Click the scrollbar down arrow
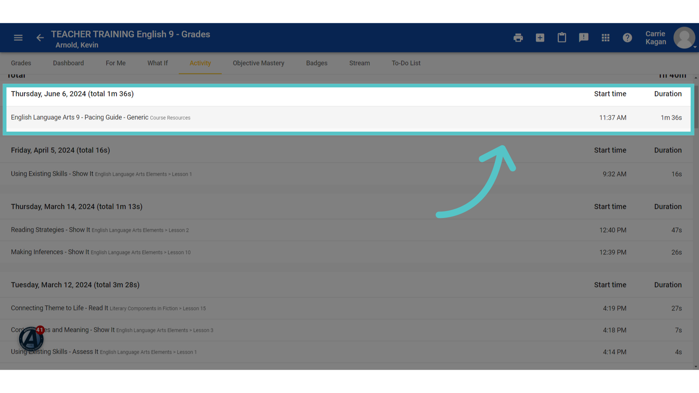The image size is (699, 393). (696, 366)
